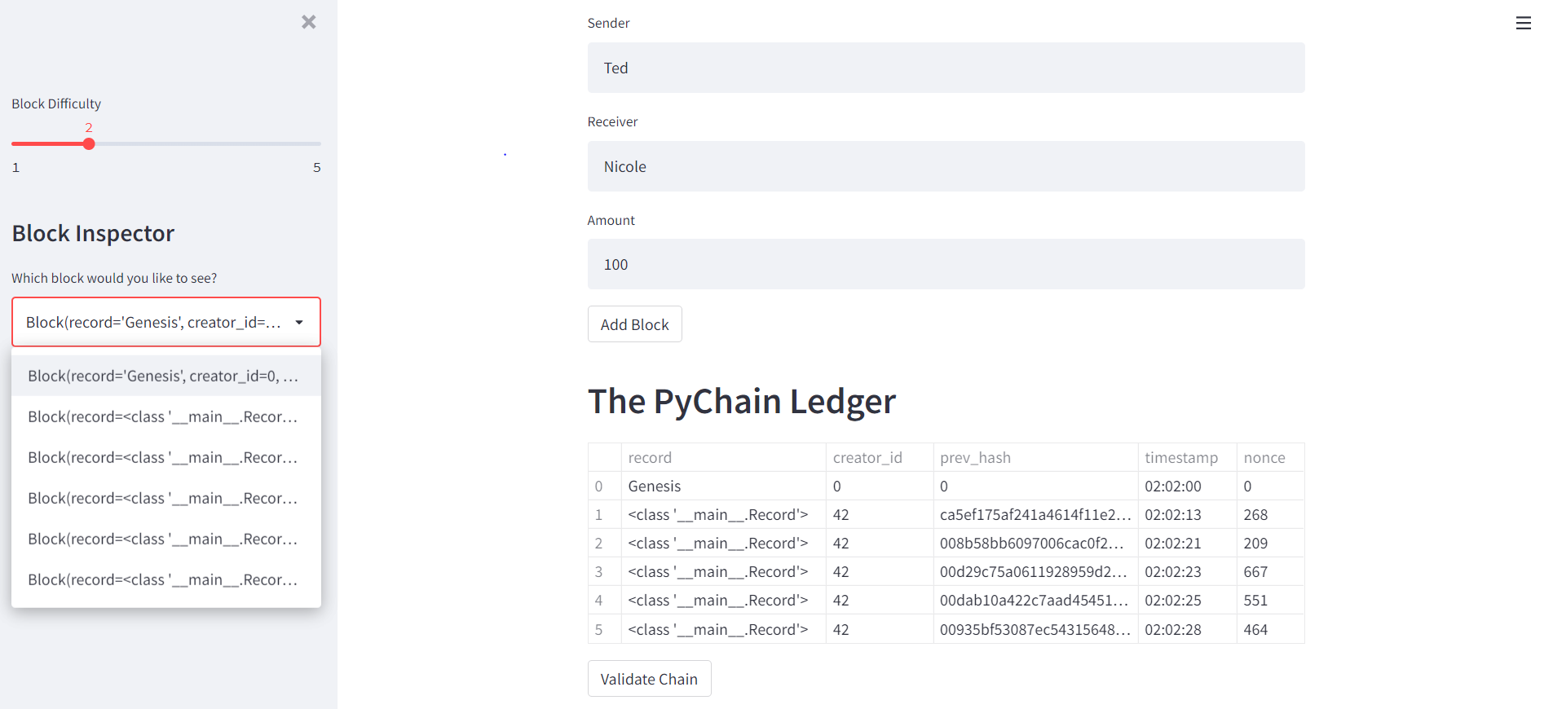Open the Streamlit hamburger menu

pyautogui.click(x=1523, y=23)
